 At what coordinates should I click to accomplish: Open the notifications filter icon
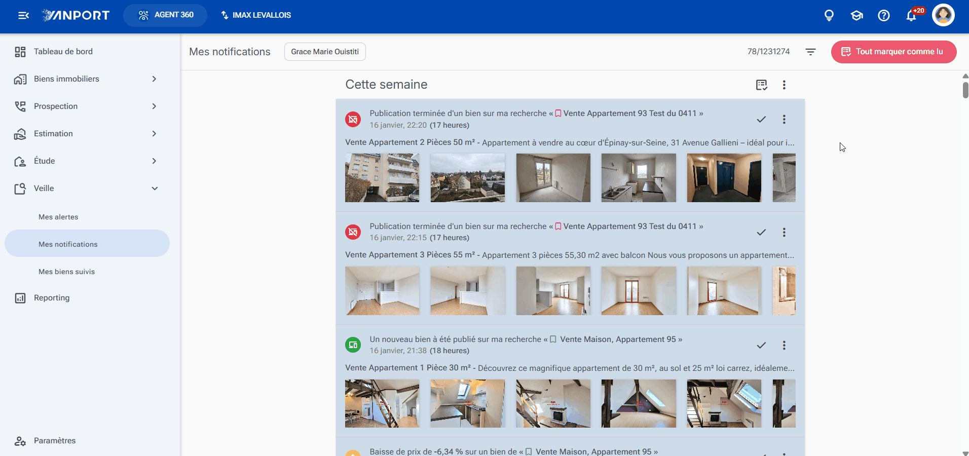click(x=810, y=52)
